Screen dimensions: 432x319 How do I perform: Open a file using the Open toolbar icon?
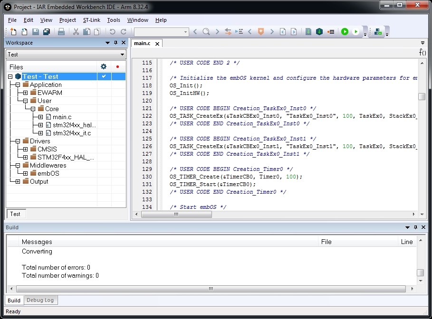[x=24, y=32]
